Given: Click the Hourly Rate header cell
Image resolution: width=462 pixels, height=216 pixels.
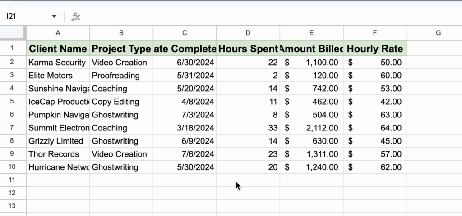Looking at the screenshot, I should pyautogui.click(x=374, y=48).
